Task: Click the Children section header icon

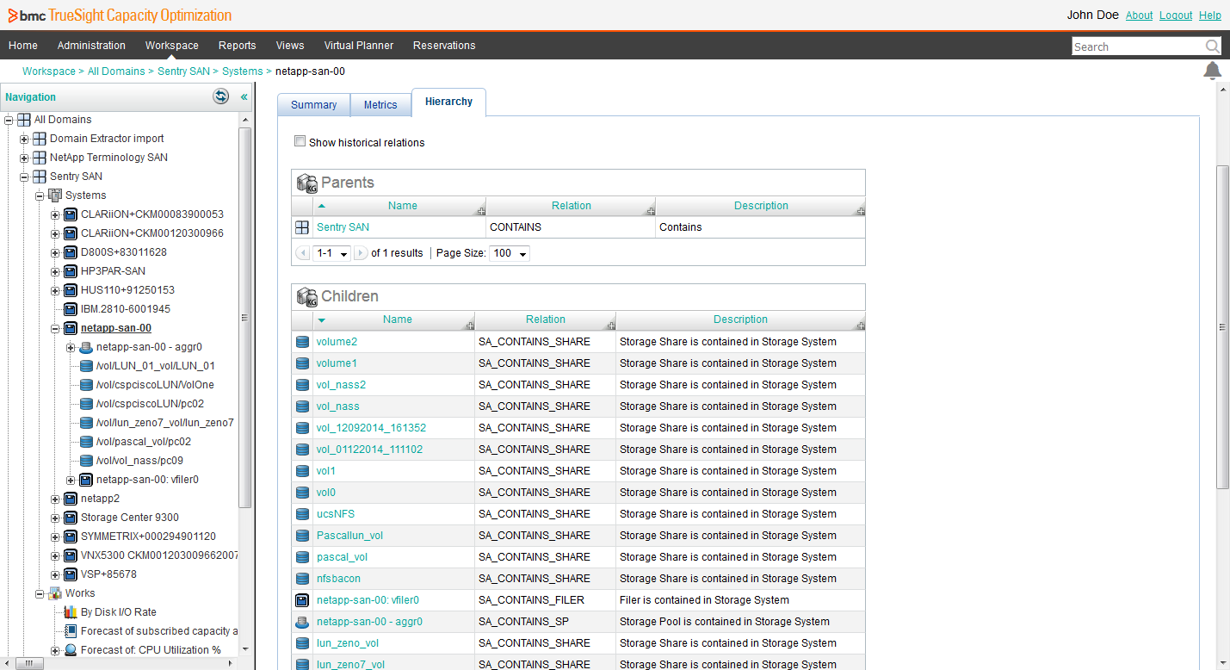Action: point(307,296)
